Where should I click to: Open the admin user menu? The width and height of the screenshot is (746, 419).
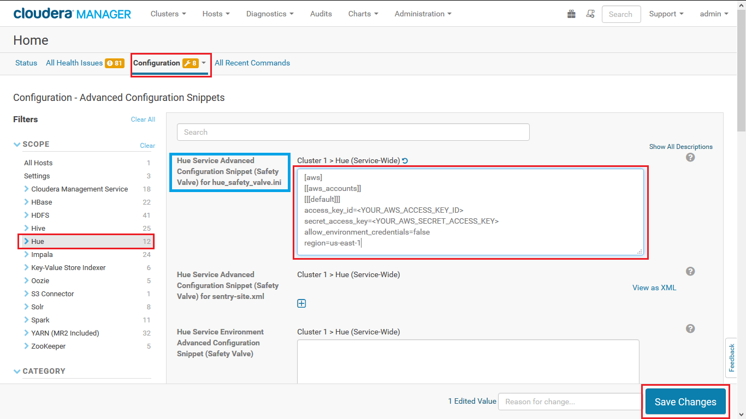click(714, 14)
